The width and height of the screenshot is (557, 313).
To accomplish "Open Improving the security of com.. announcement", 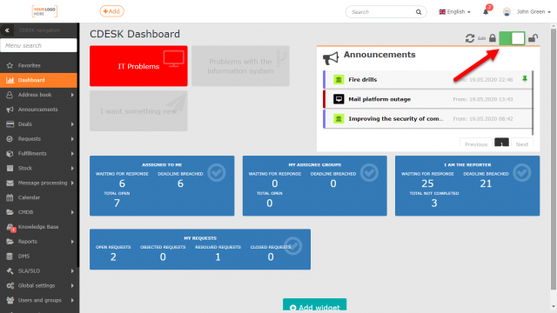I will click(x=427, y=118).
